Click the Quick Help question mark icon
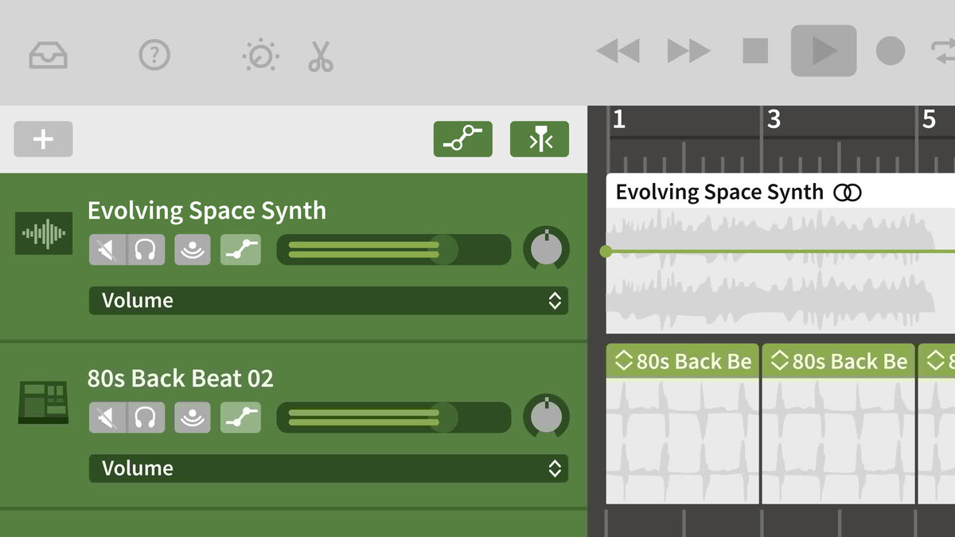The width and height of the screenshot is (955, 537). [x=154, y=55]
